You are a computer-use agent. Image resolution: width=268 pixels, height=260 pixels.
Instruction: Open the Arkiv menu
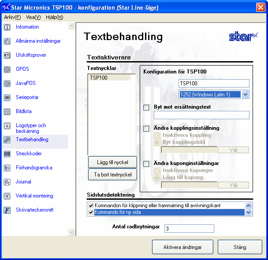point(12,17)
